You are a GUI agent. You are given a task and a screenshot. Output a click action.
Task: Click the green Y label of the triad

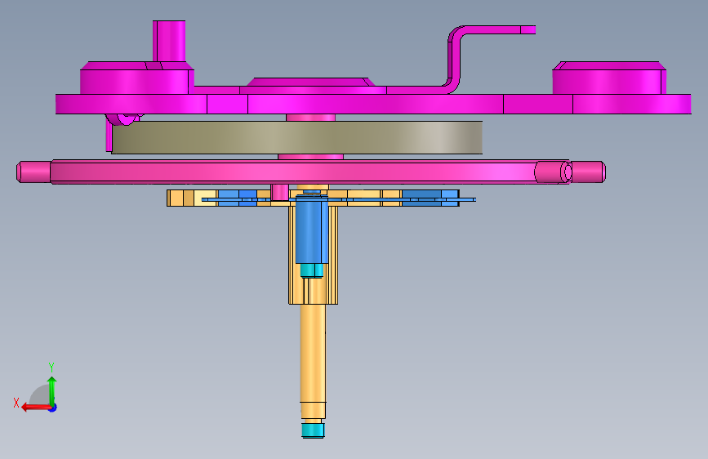(51, 367)
